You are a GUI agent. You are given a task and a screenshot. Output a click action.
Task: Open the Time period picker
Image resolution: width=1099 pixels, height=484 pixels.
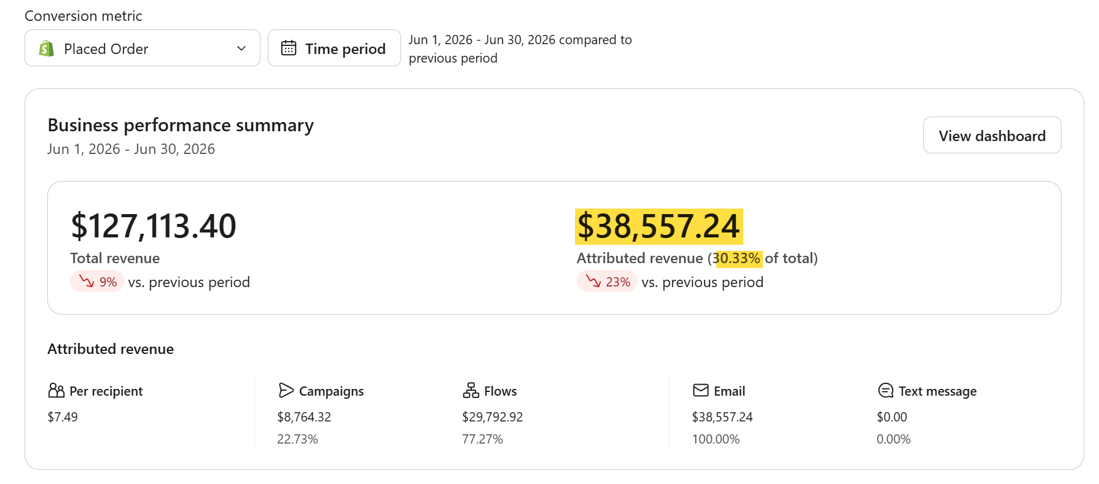coord(334,48)
